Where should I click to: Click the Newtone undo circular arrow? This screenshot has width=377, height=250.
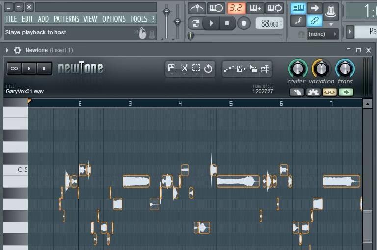click(208, 69)
